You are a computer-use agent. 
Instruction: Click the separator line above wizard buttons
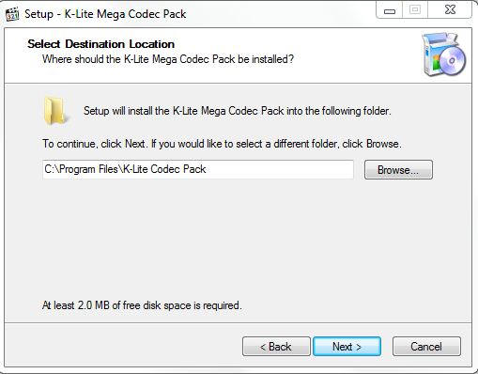[238, 322]
